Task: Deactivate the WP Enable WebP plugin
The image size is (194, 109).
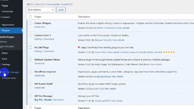Action: [39, 88]
